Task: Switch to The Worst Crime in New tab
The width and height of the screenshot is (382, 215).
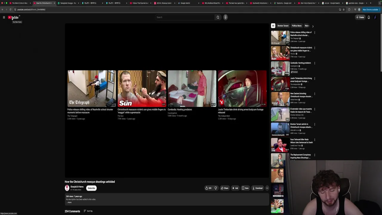Action: [x=20, y=3]
